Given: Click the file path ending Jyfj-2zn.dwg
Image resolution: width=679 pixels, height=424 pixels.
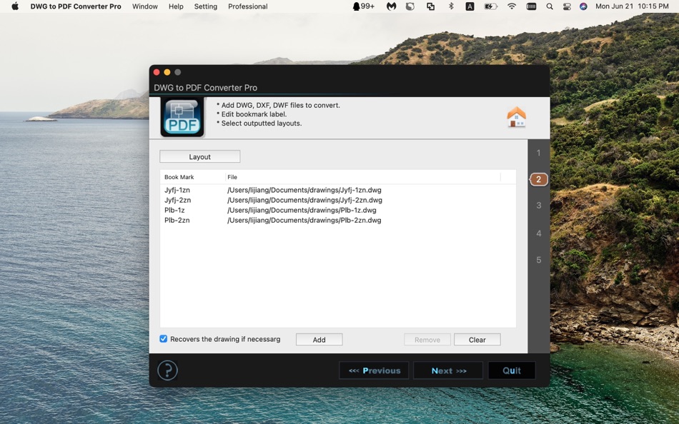Looking at the screenshot, I should pos(305,200).
